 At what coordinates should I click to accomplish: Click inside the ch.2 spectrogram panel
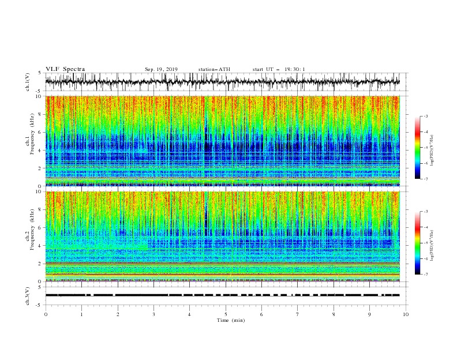pos(222,236)
